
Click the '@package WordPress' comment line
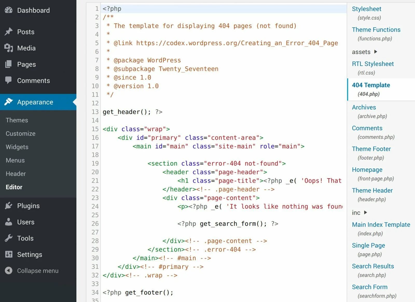(x=143, y=60)
